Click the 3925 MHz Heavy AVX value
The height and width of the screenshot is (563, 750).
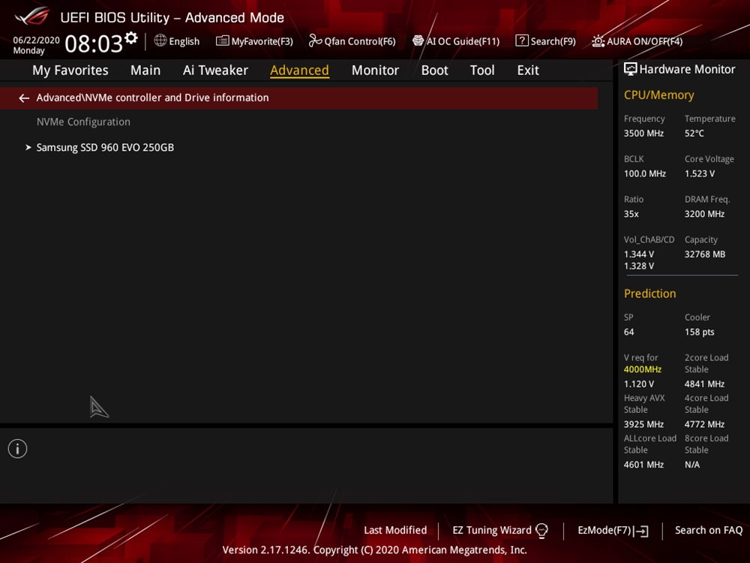[x=643, y=424]
